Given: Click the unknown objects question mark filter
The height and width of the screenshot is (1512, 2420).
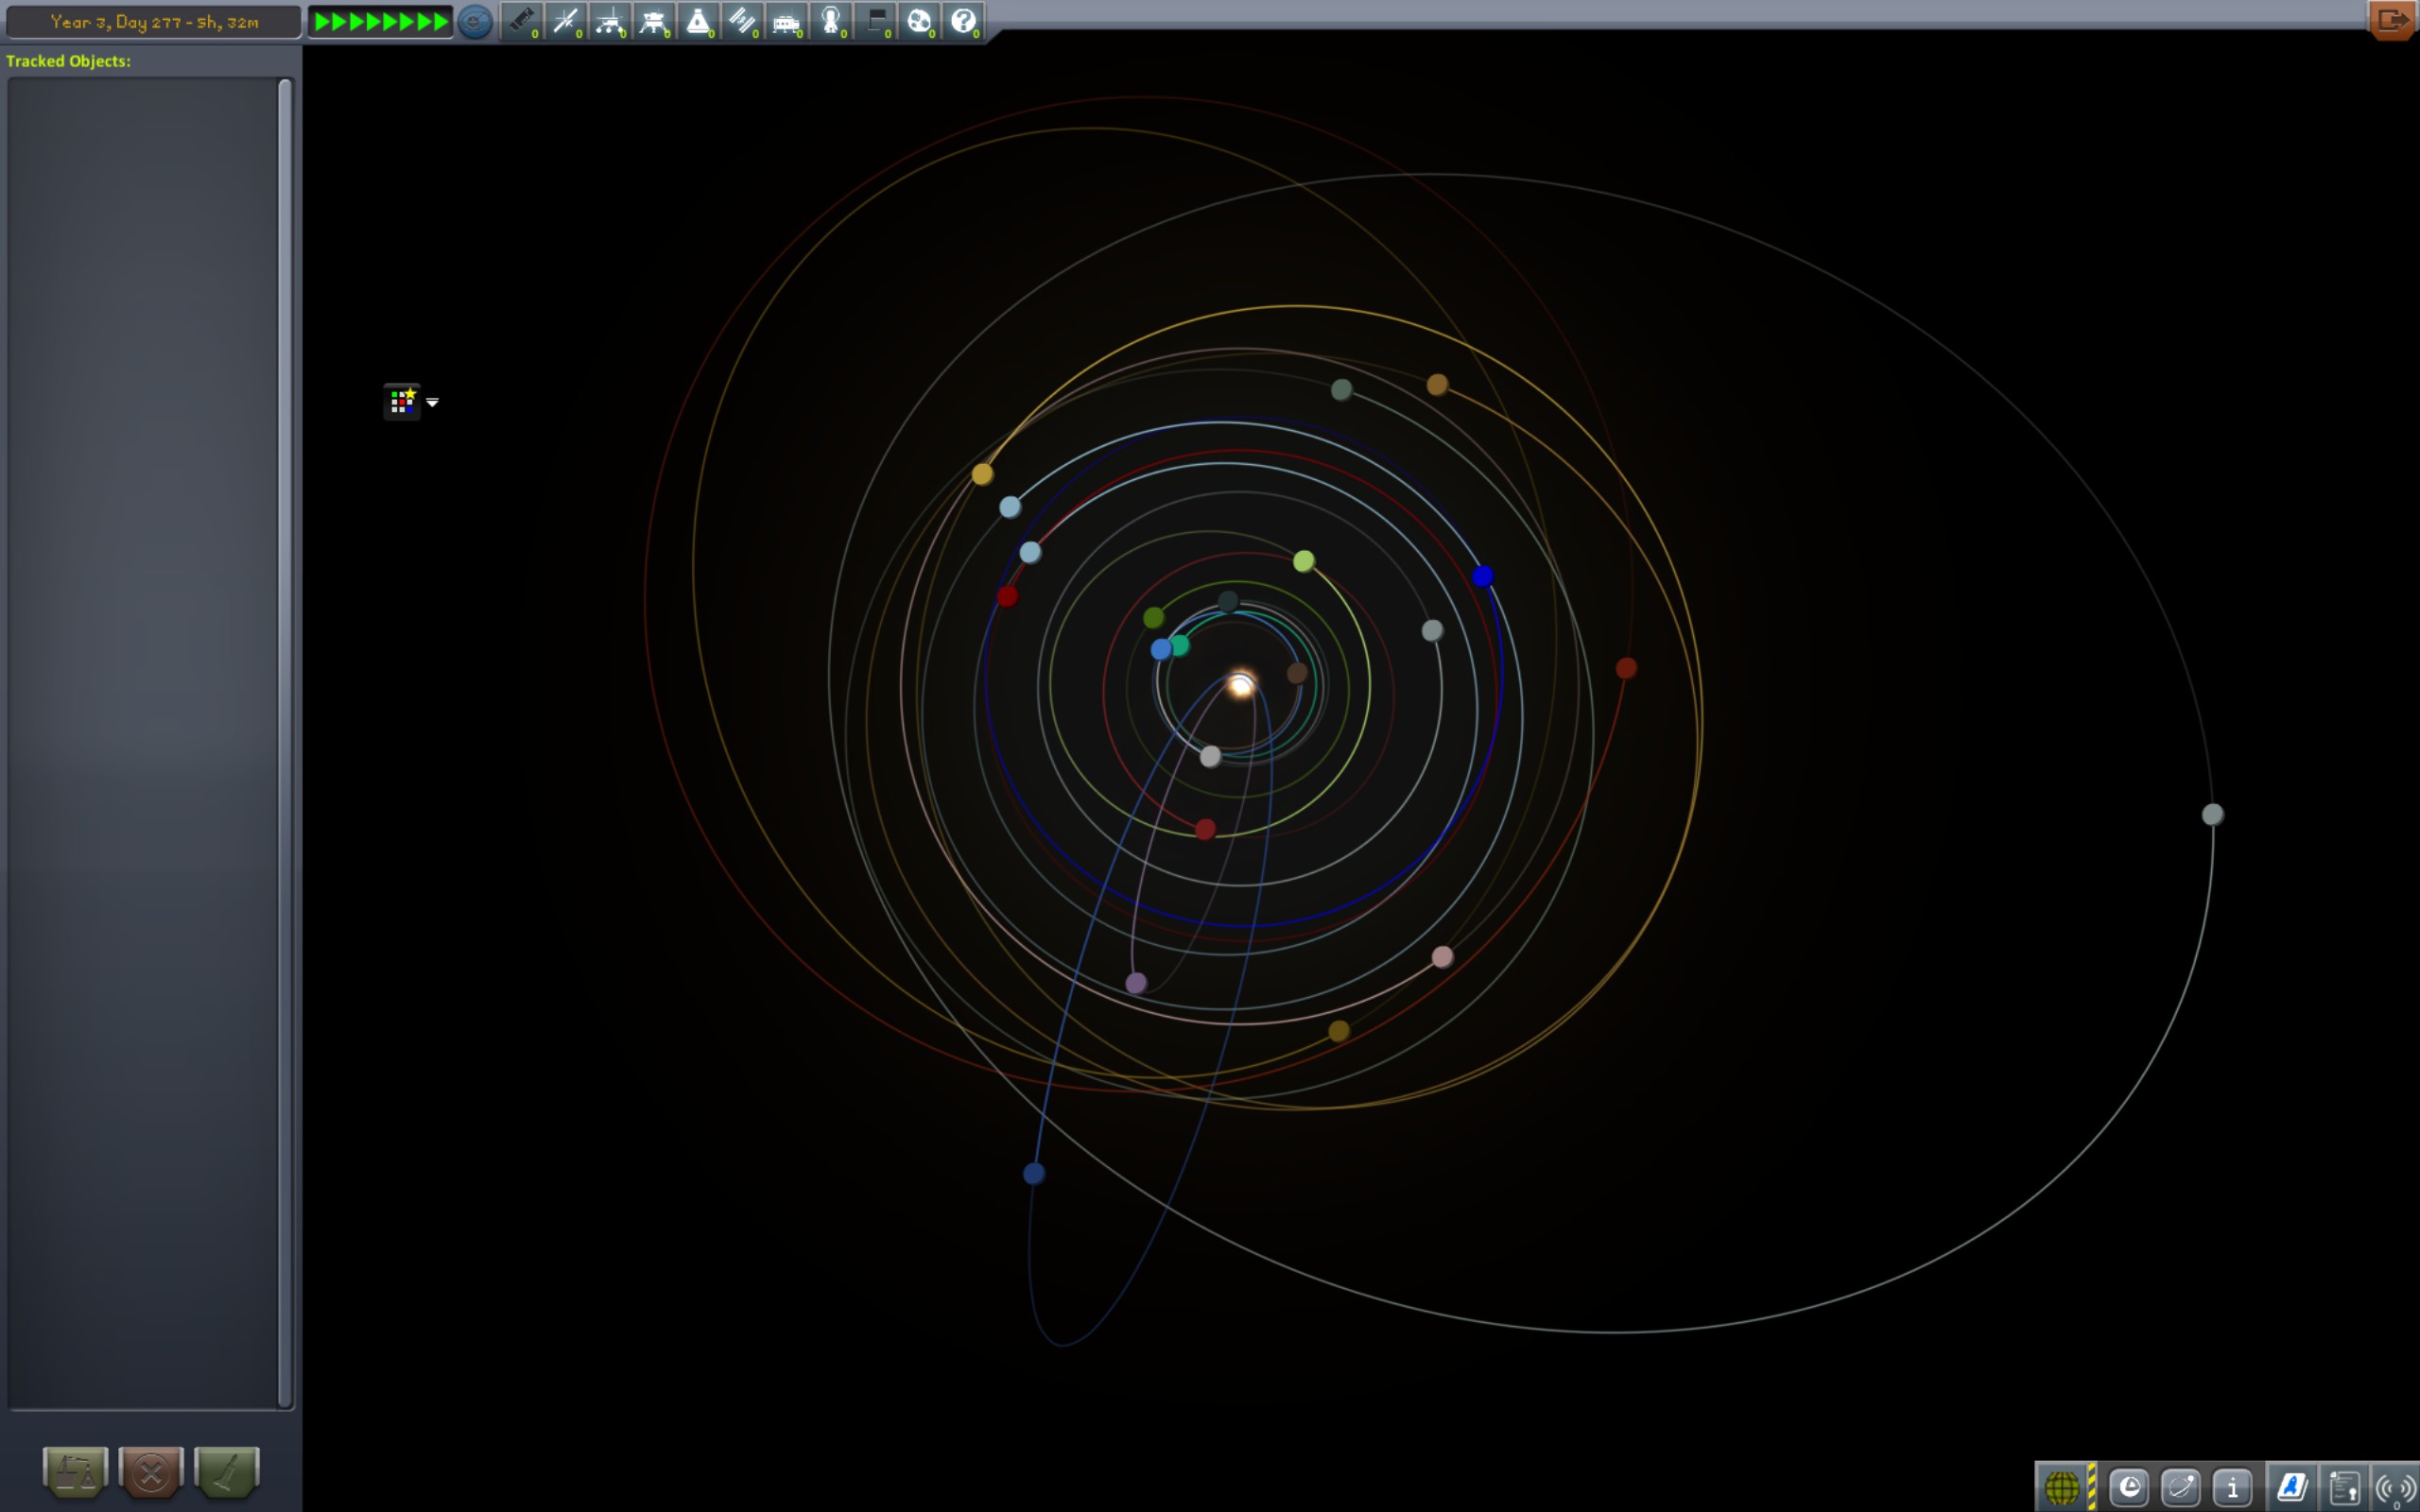Looking at the screenshot, I should pyautogui.click(x=963, y=21).
